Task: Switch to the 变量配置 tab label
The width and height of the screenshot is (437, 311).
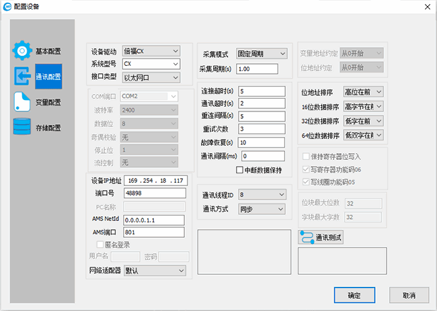Action: 48,102
